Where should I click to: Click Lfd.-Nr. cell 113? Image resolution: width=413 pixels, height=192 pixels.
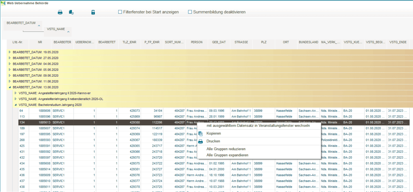24,116
